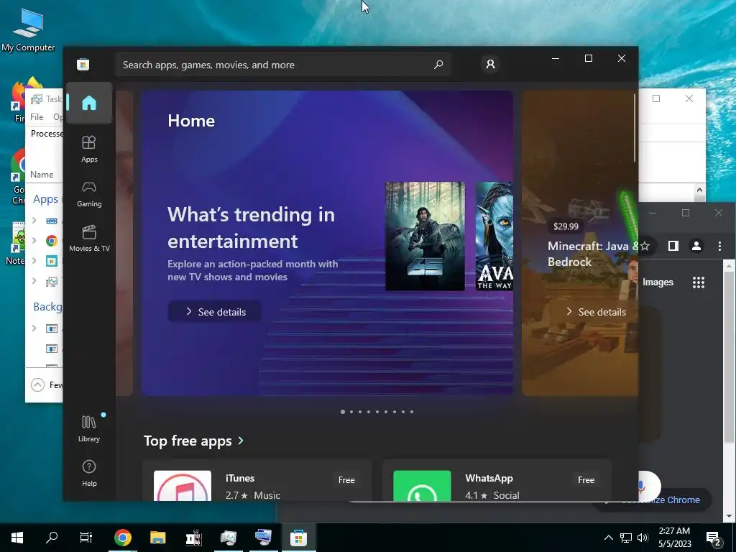
Task: Click the Free button for iTunes
Action: [x=346, y=479]
